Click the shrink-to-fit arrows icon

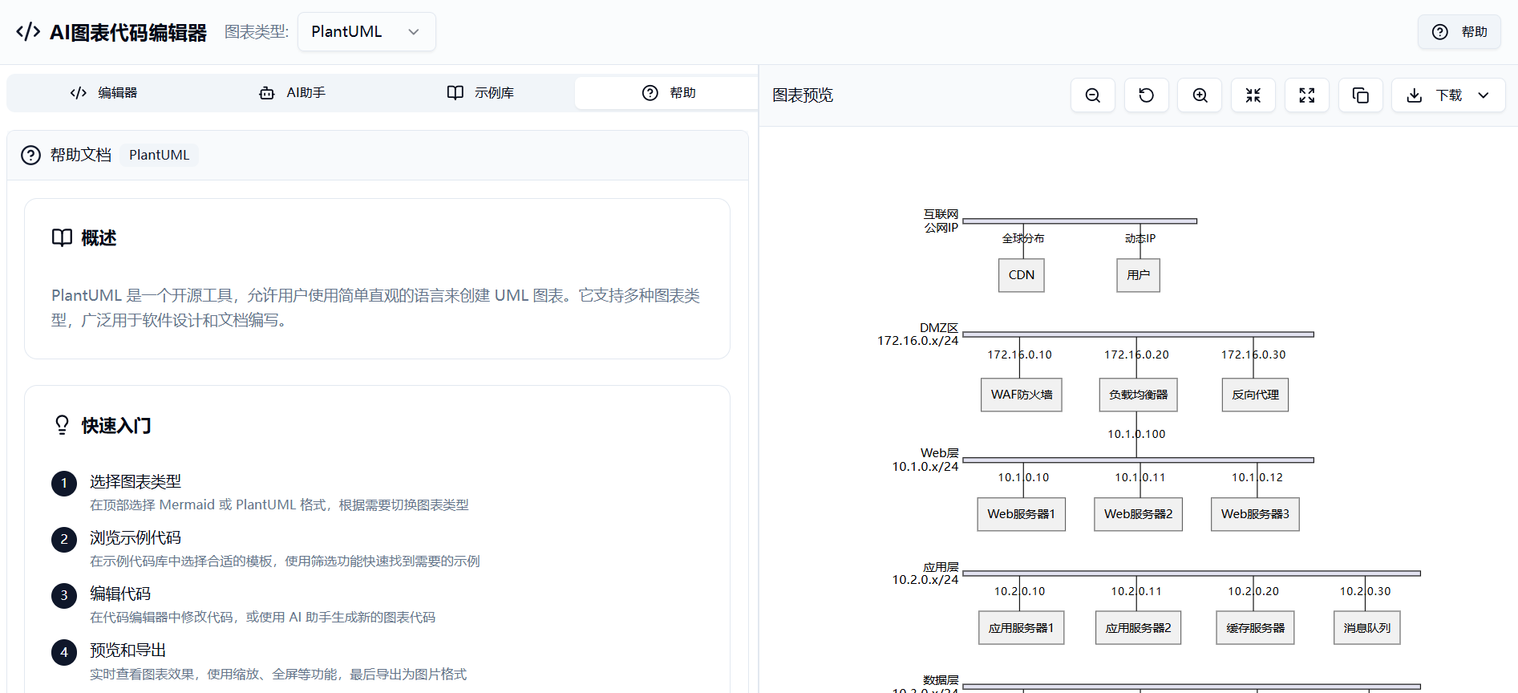coord(1253,95)
